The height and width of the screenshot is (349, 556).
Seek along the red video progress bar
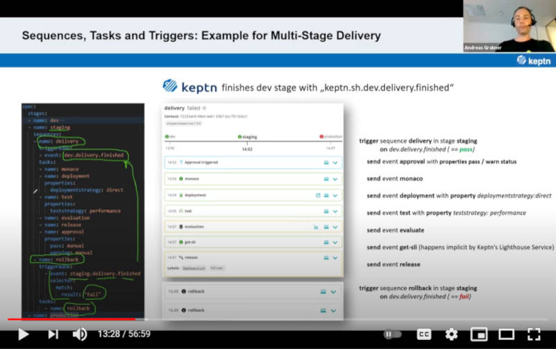72,319
